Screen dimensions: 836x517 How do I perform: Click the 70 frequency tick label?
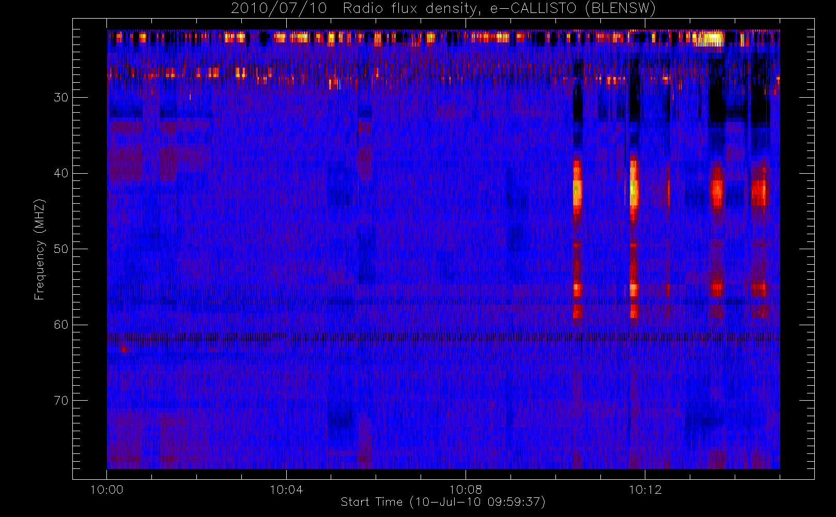pos(61,401)
